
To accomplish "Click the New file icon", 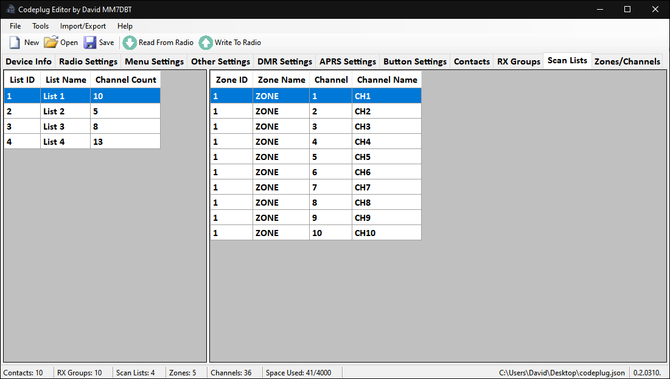I will point(15,43).
